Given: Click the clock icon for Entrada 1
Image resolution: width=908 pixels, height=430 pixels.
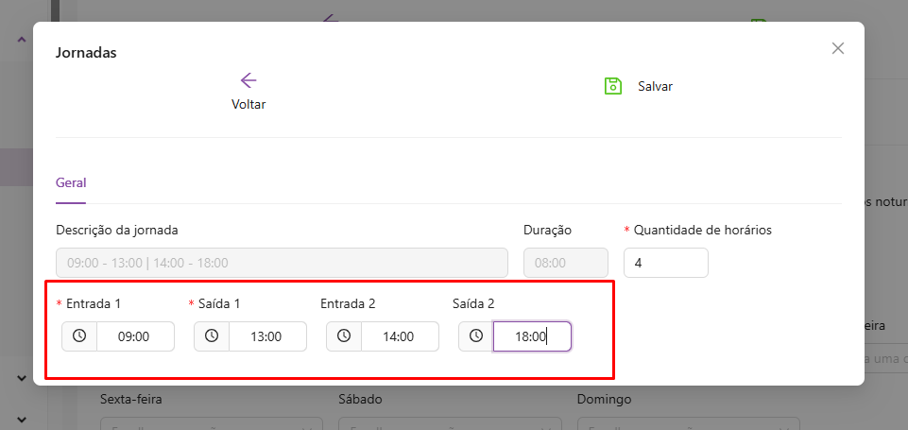Looking at the screenshot, I should pos(79,336).
